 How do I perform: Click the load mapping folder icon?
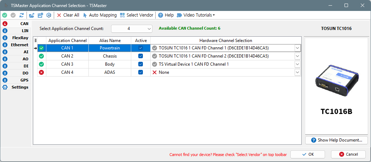coord(31,15)
